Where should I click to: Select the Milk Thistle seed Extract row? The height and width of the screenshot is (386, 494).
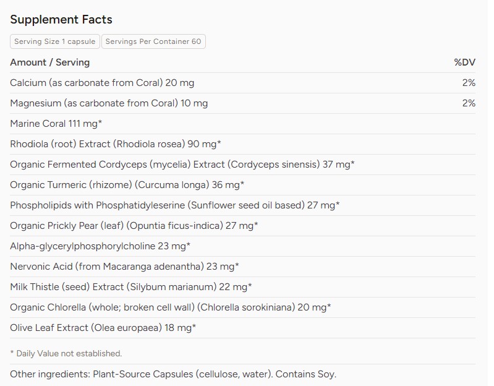tap(242, 287)
